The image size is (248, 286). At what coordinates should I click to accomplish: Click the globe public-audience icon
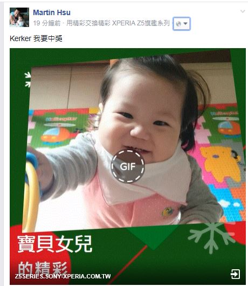[x=178, y=24]
